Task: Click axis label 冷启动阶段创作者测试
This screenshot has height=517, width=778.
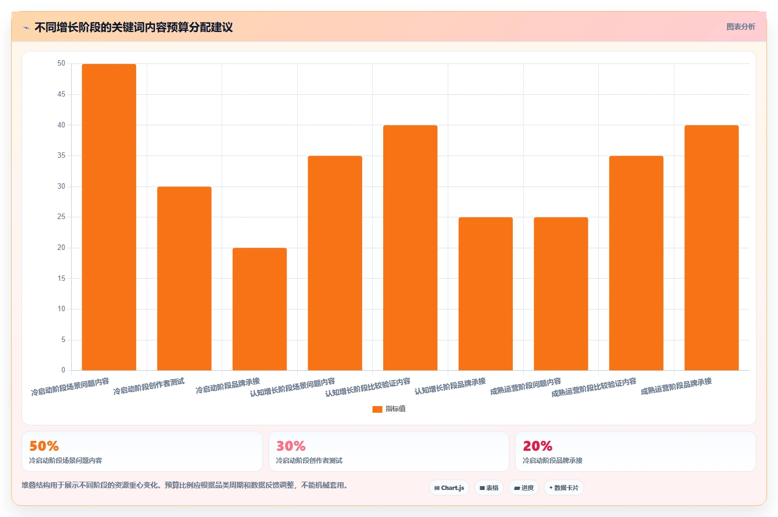Action: point(149,387)
